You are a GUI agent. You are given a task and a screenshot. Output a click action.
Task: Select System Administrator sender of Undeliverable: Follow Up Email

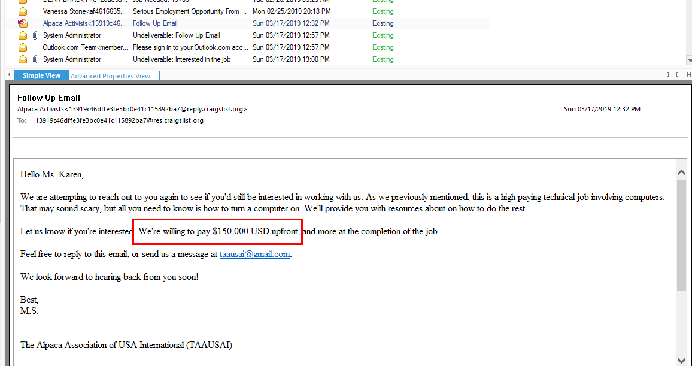[x=72, y=35]
